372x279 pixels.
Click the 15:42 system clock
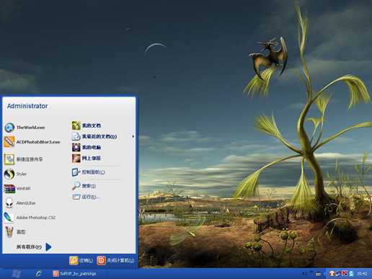tap(362, 273)
